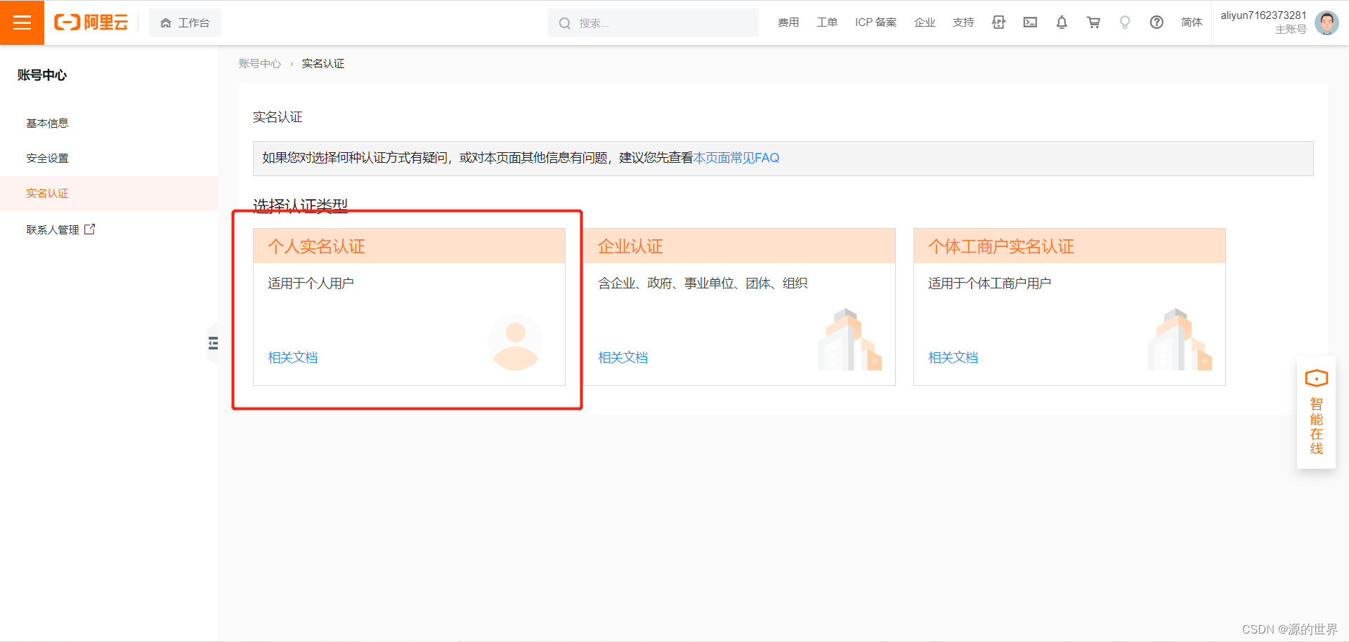Click external link icon beside 联系人管理
The width and height of the screenshot is (1349, 642).
coord(89,229)
